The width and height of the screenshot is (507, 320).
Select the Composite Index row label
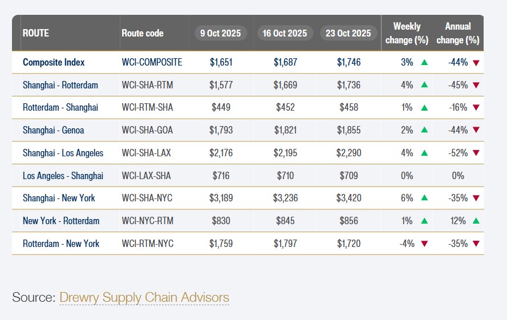(55, 62)
